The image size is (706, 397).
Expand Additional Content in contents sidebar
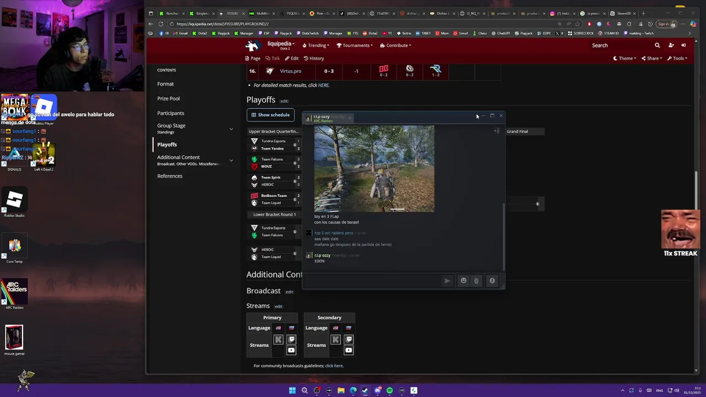coord(231,160)
